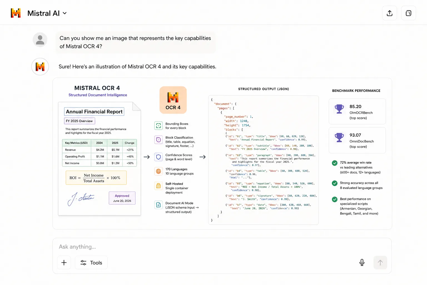Click the BENCHMARK PERFORMANCE heading
This screenshot has width=427, height=285.
click(356, 91)
